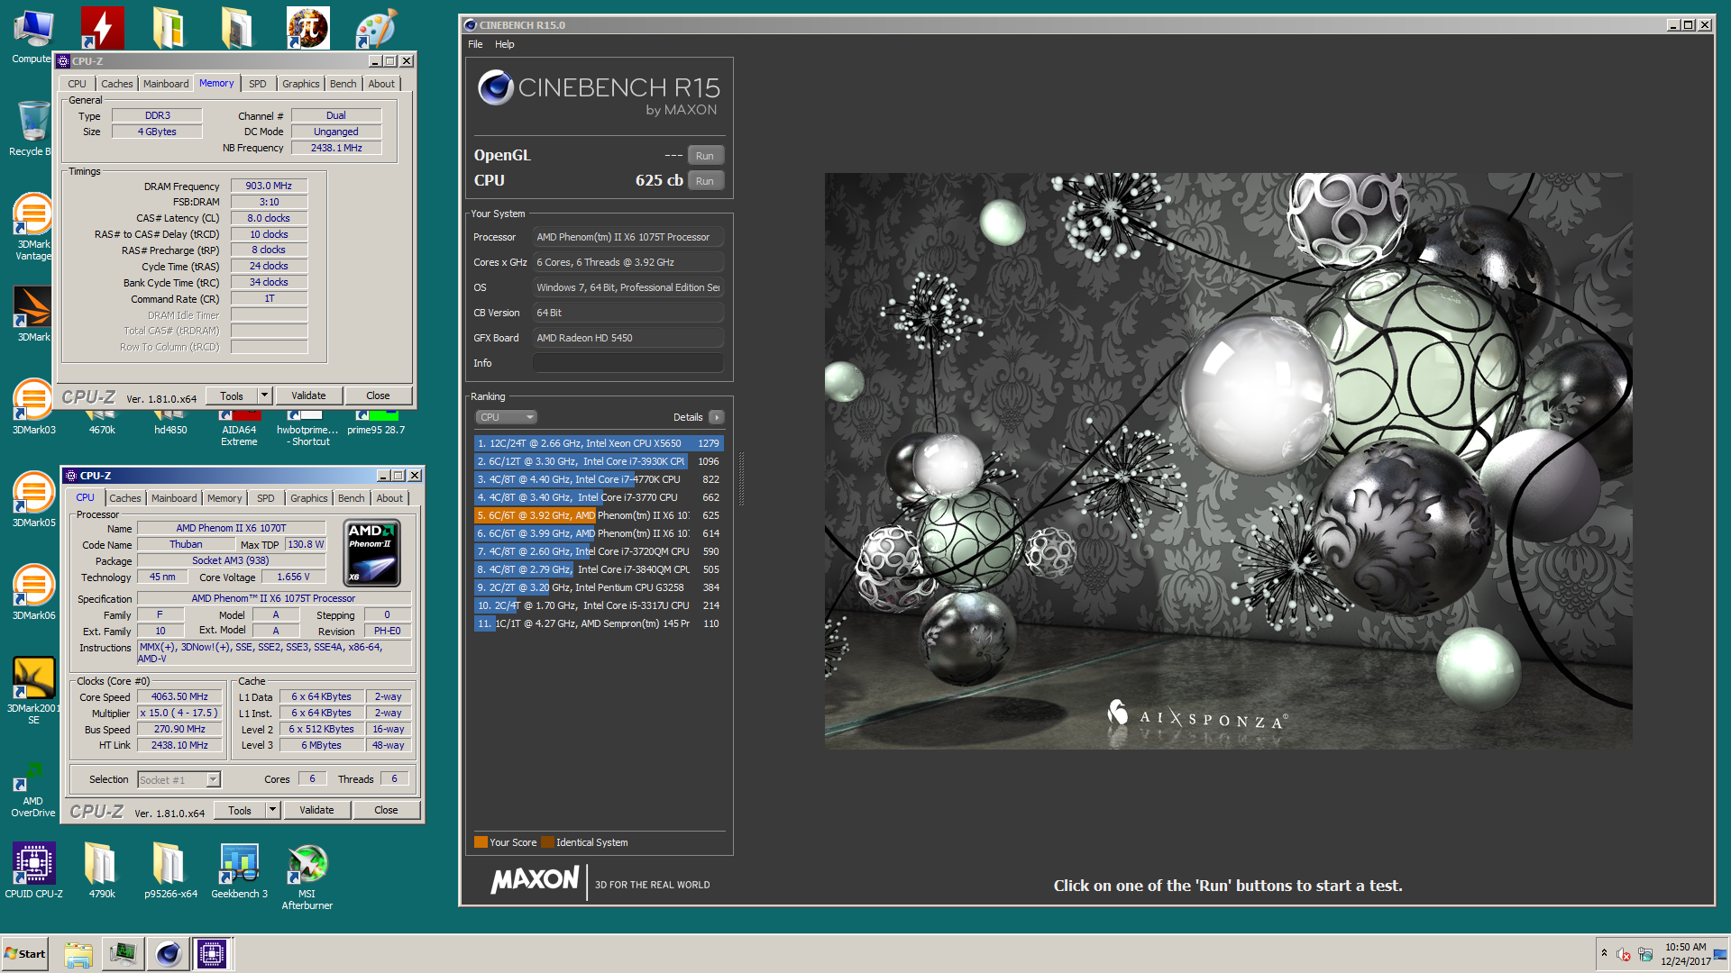Screen dimensions: 1731x973
Task: Open the p95266-x64 folder icon
Action: (169, 870)
